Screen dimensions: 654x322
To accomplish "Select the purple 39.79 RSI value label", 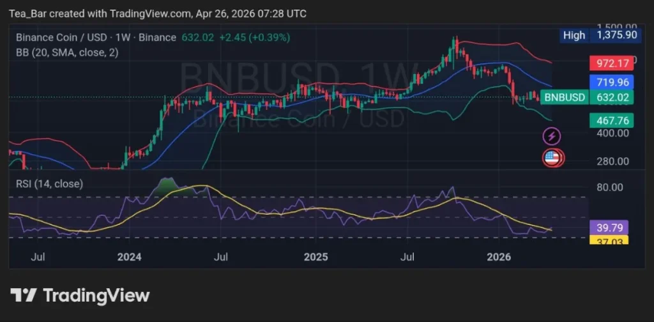I will coord(609,227).
